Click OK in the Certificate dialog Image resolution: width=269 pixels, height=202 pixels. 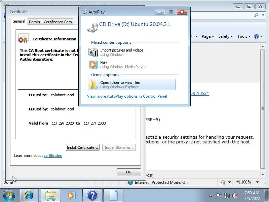[129, 172]
